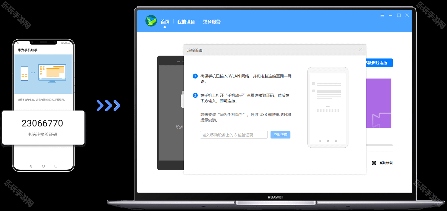Click the phone-to-computer illustration on phone screen

(43, 74)
